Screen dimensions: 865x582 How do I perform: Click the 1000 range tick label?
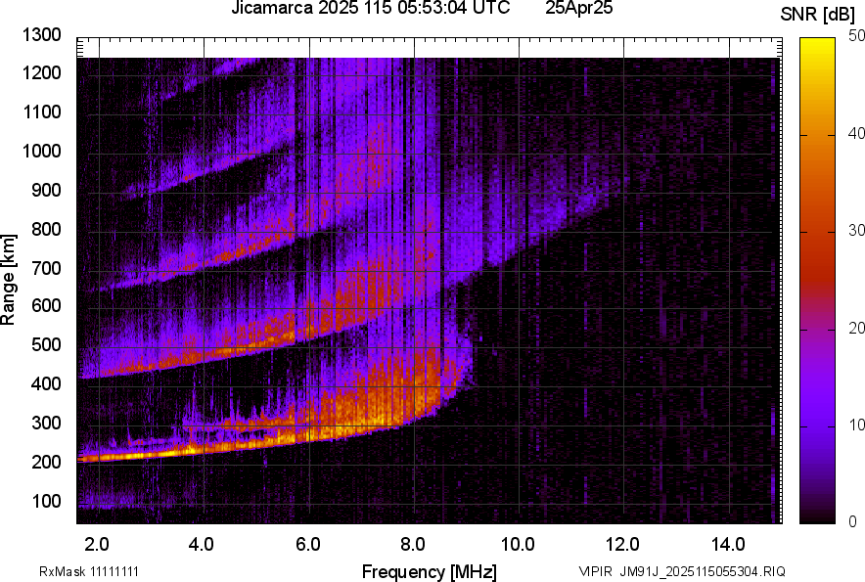point(42,152)
